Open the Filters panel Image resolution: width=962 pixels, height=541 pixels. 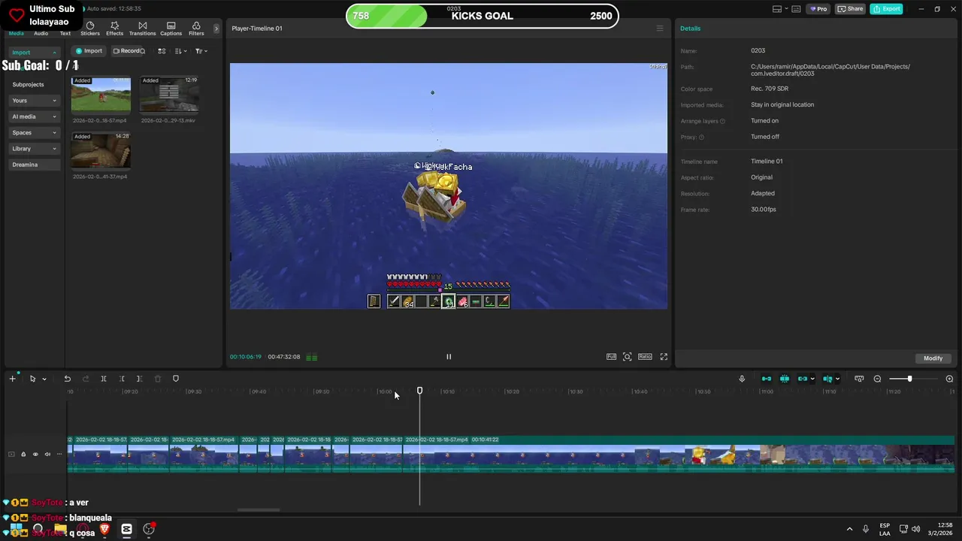coord(196,29)
